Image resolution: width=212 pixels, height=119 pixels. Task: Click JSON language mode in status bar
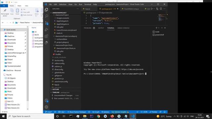click(x=144, y=112)
